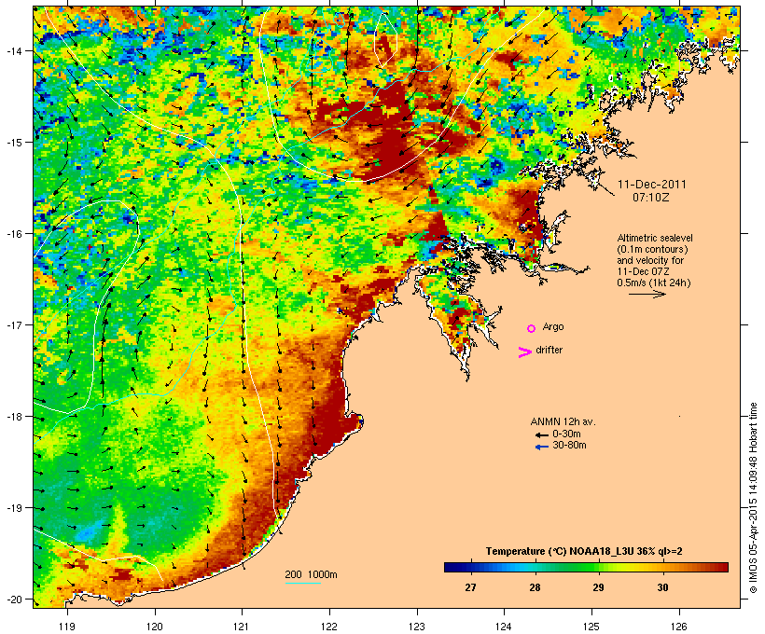Click the 'Altimetric sealevel' caption line
Viewport: 765px width, 634px height.
(x=655, y=238)
